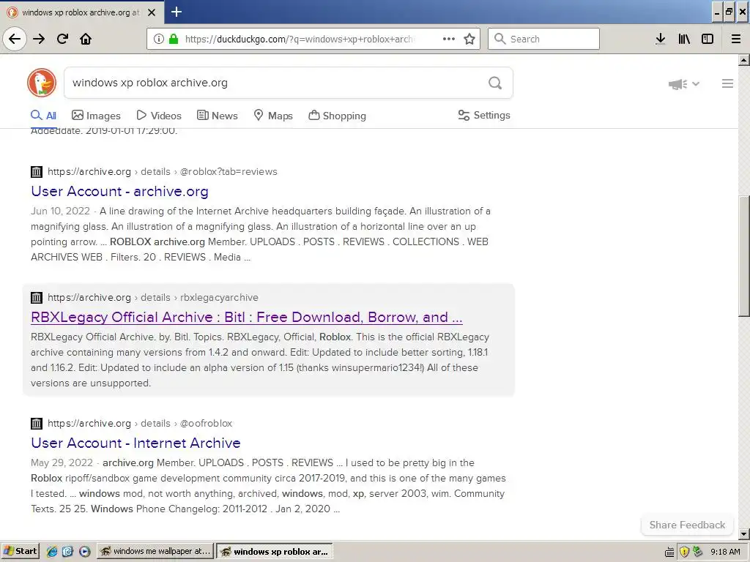Screen dimensions: 750x562
Task: Switch to News results
Action: [217, 116]
